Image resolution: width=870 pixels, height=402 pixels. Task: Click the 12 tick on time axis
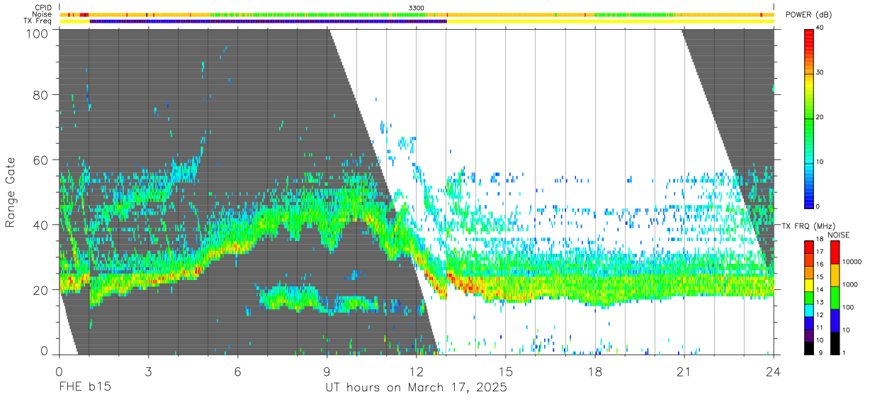pyautogui.click(x=416, y=372)
